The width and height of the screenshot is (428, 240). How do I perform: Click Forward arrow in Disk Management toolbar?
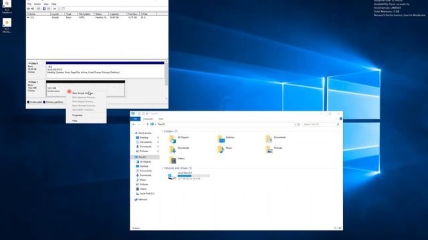(32, 9)
